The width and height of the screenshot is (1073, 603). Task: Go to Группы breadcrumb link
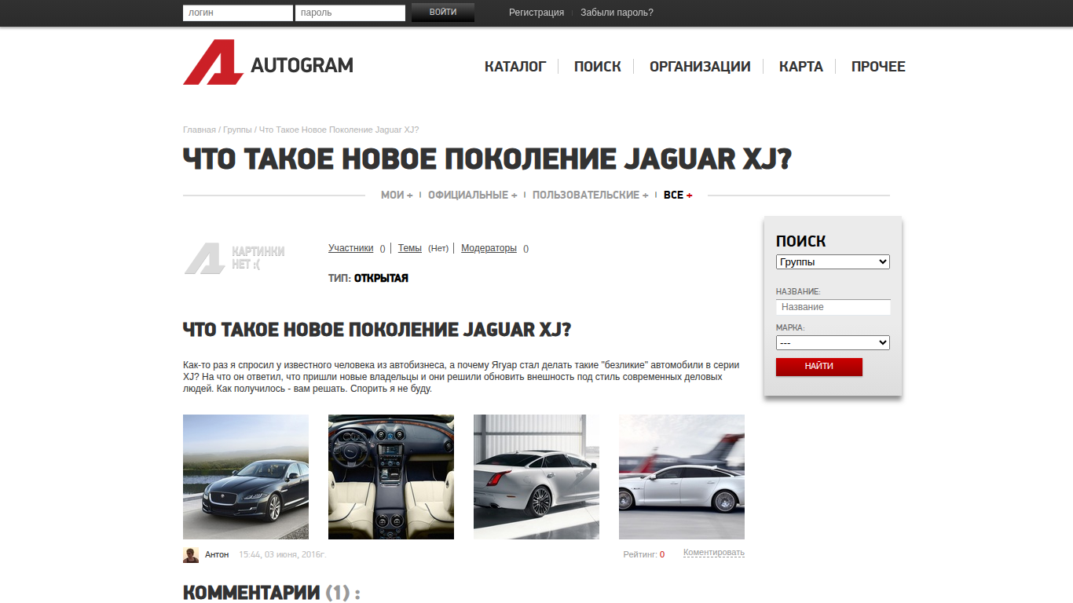point(237,130)
